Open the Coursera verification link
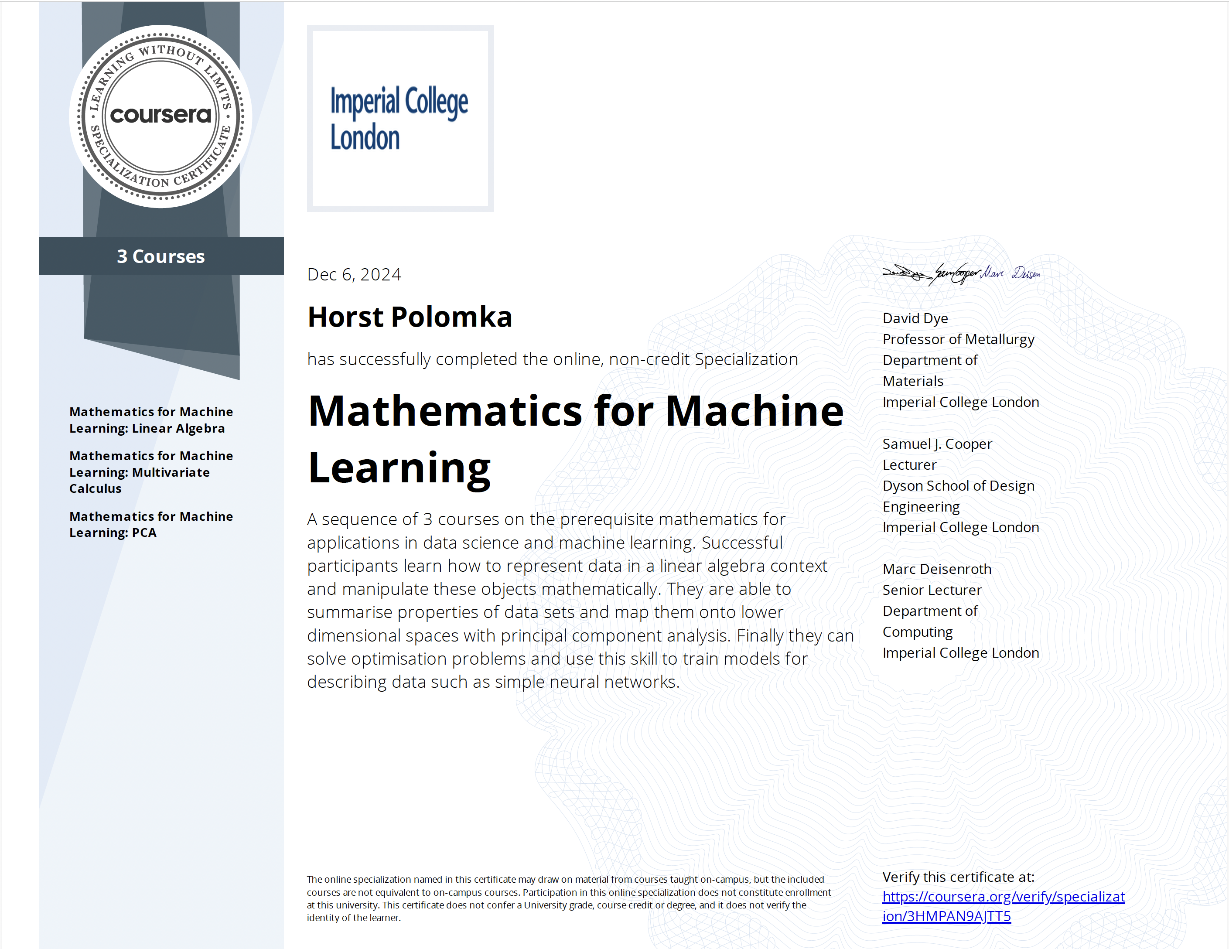The height and width of the screenshot is (949, 1229). click(1004, 906)
